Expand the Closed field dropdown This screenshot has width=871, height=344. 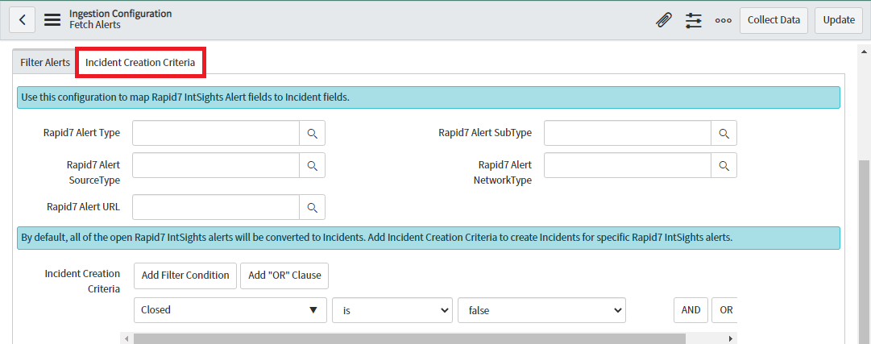229,310
